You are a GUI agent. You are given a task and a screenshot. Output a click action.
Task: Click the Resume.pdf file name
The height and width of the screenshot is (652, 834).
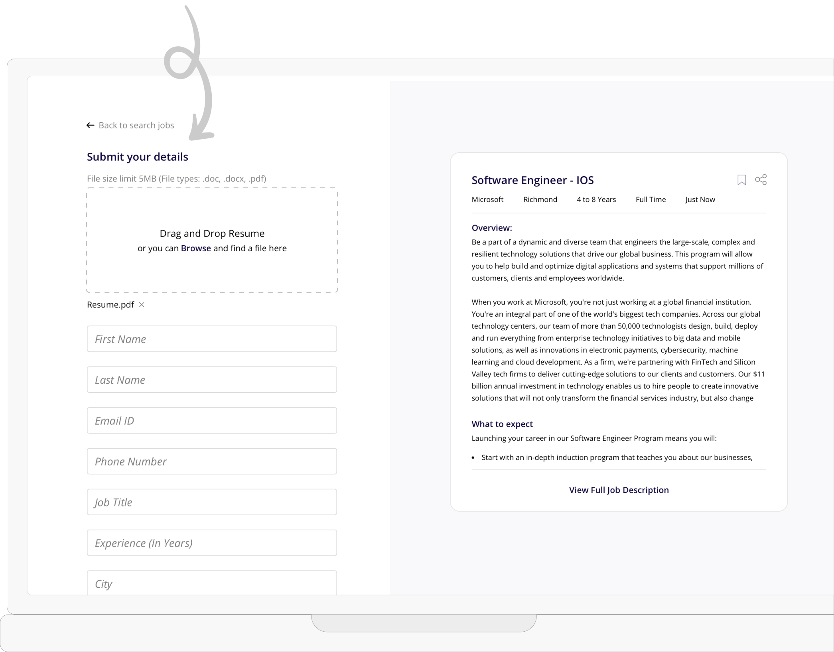tap(110, 305)
